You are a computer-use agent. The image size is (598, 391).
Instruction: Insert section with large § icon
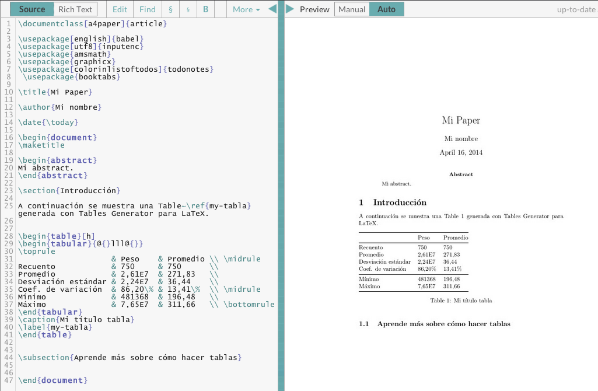pyautogui.click(x=170, y=9)
